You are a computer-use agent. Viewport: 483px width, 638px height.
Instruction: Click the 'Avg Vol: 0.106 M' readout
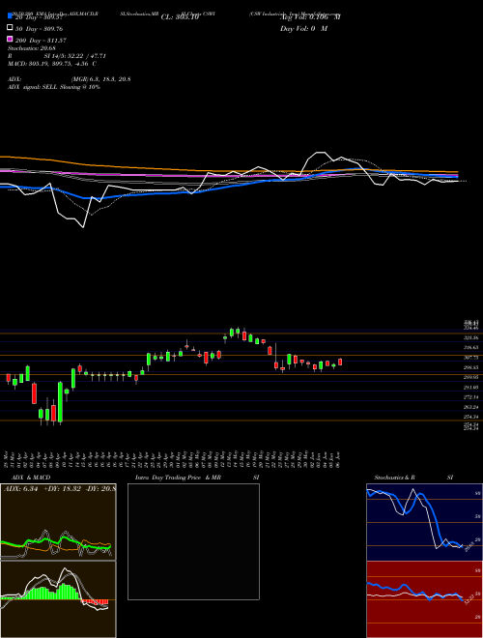coord(310,16)
